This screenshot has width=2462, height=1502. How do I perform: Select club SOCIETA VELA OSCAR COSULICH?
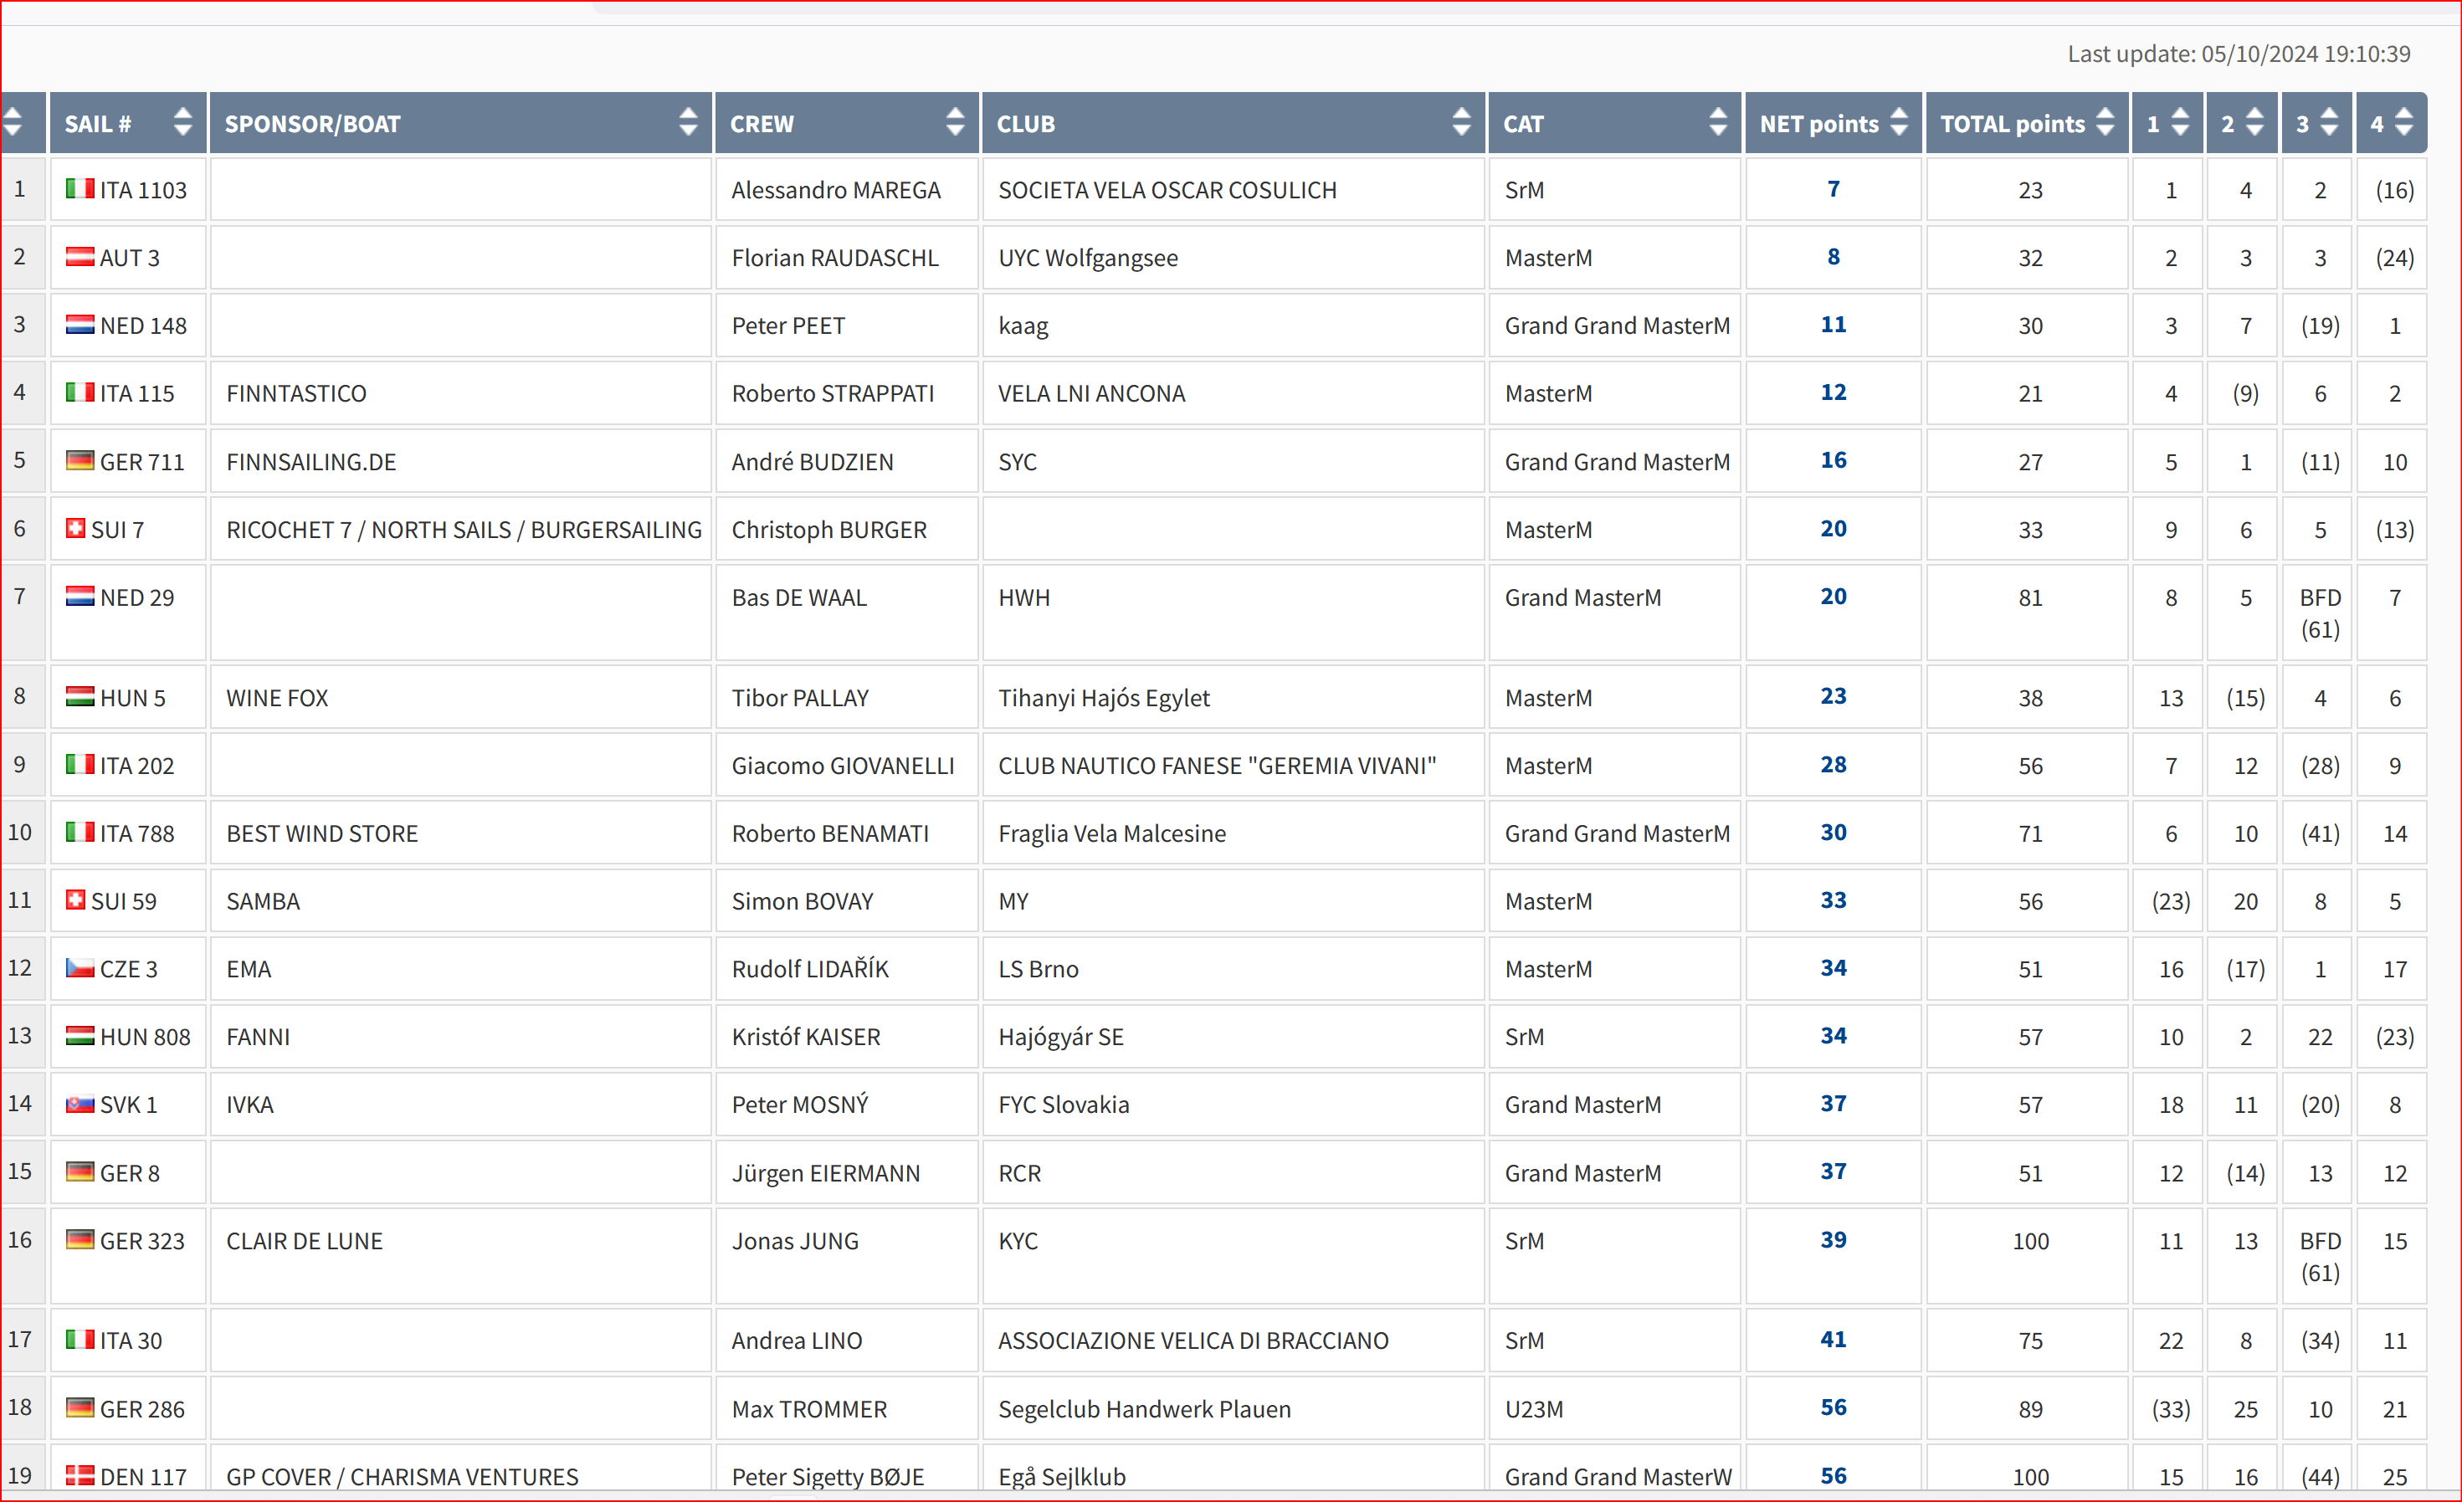(1167, 190)
